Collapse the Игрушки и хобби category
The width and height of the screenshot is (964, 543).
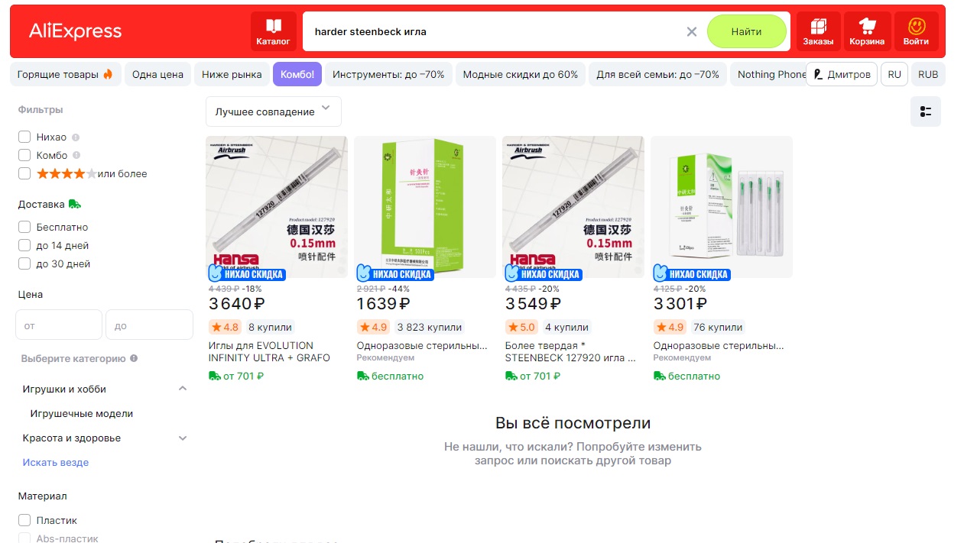[x=183, y=389]
